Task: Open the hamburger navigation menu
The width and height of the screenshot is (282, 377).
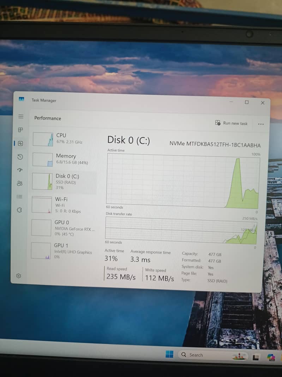Action: tap(21, 116)
